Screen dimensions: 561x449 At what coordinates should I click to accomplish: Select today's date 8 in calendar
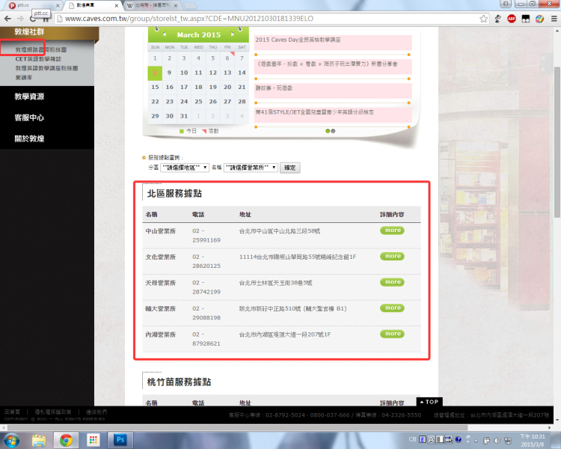pyautogui.click(x=155, y=73)
